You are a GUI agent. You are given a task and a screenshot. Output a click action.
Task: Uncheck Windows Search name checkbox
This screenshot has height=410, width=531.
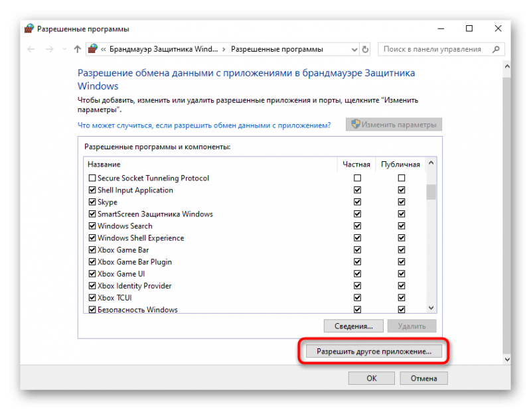point(92,226)
